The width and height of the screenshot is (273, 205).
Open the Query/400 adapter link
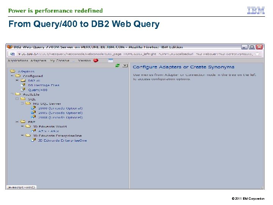(x=38, y=90)
